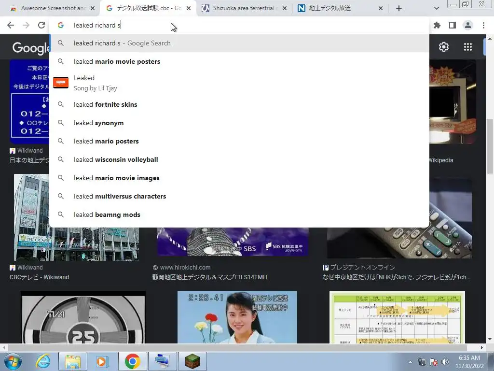Open the Windows Start button

[12, 361]
